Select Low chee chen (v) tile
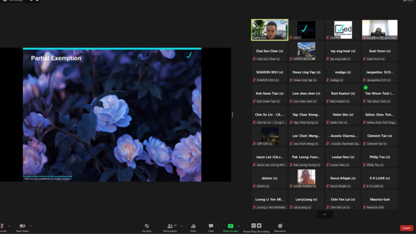 pyautogui.click(x=306, y=93)
